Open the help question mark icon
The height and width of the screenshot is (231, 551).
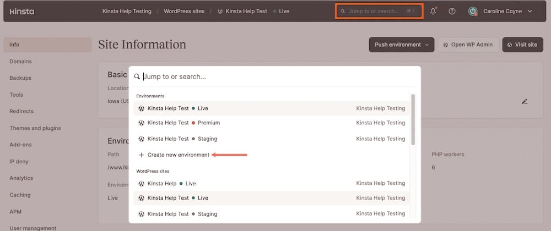452,11
